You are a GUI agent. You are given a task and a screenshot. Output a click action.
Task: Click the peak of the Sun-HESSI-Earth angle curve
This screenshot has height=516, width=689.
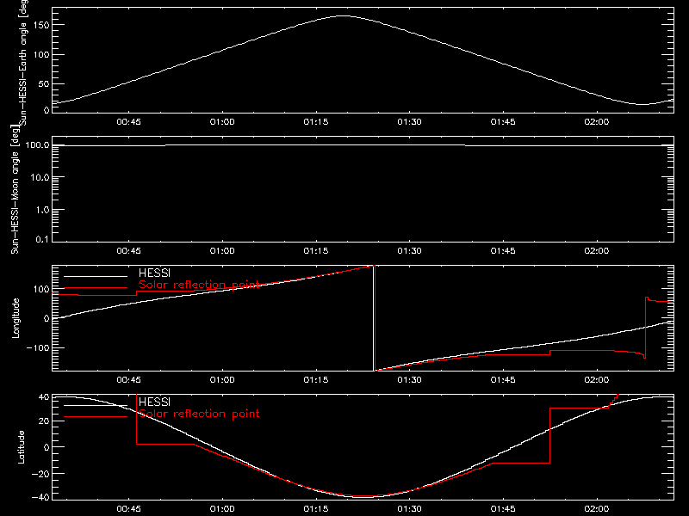343,15
